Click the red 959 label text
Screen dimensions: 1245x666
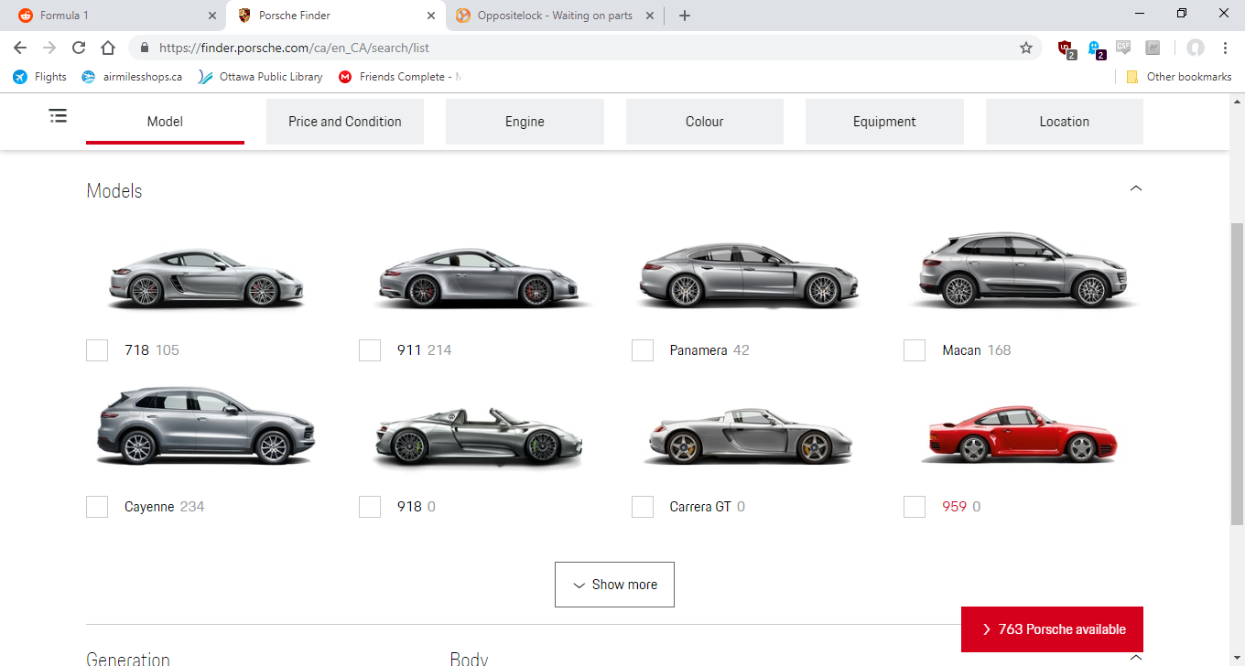[x=955, y=507]
